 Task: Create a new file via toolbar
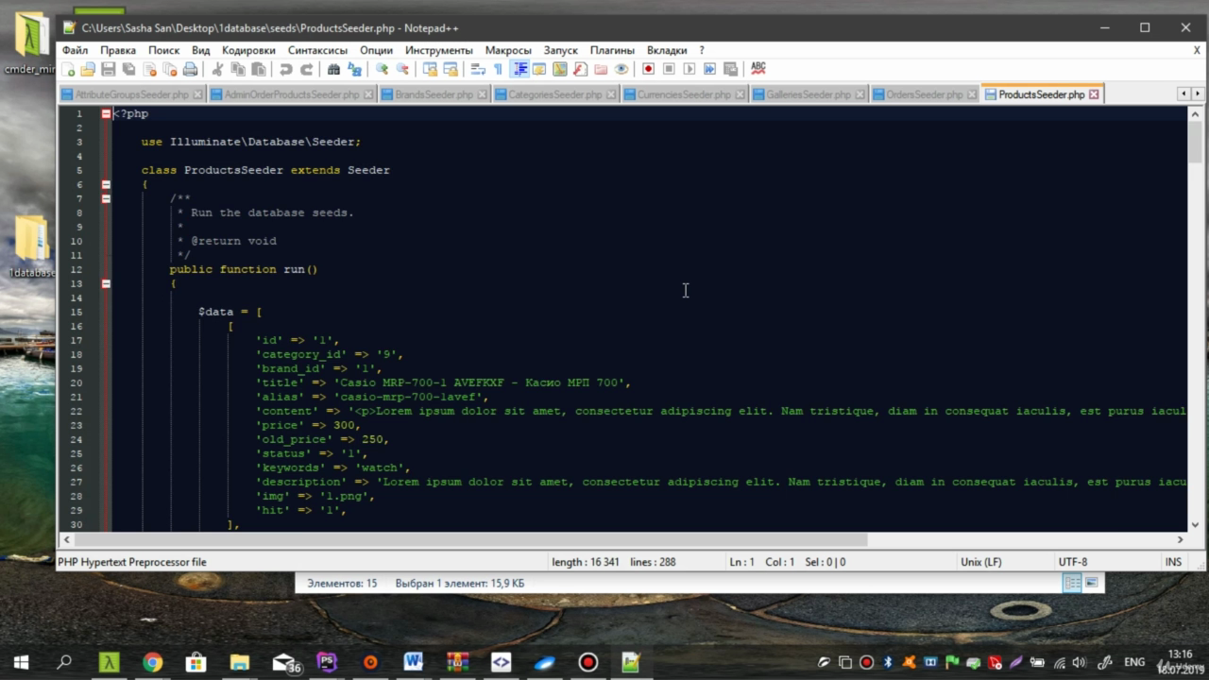[x=68, y=69]
